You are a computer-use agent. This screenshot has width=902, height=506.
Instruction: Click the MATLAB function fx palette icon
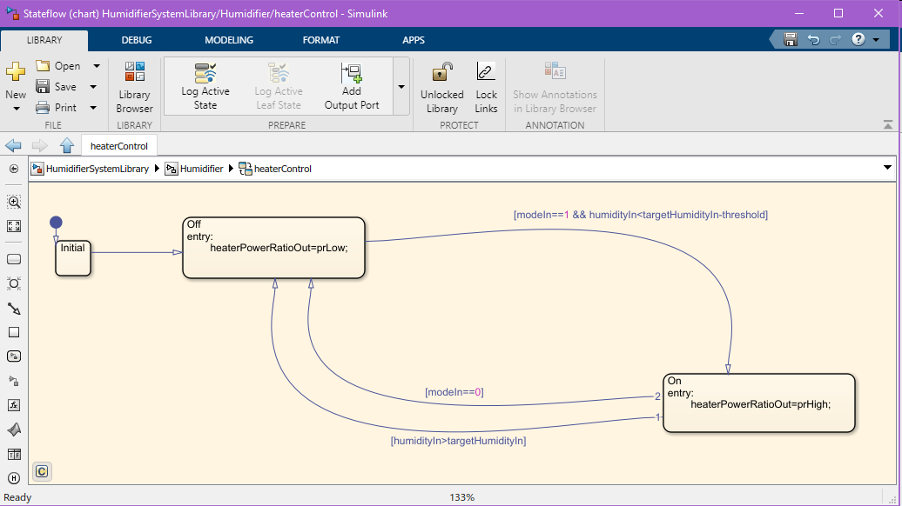pyautogui.click(x=14, y=405)
